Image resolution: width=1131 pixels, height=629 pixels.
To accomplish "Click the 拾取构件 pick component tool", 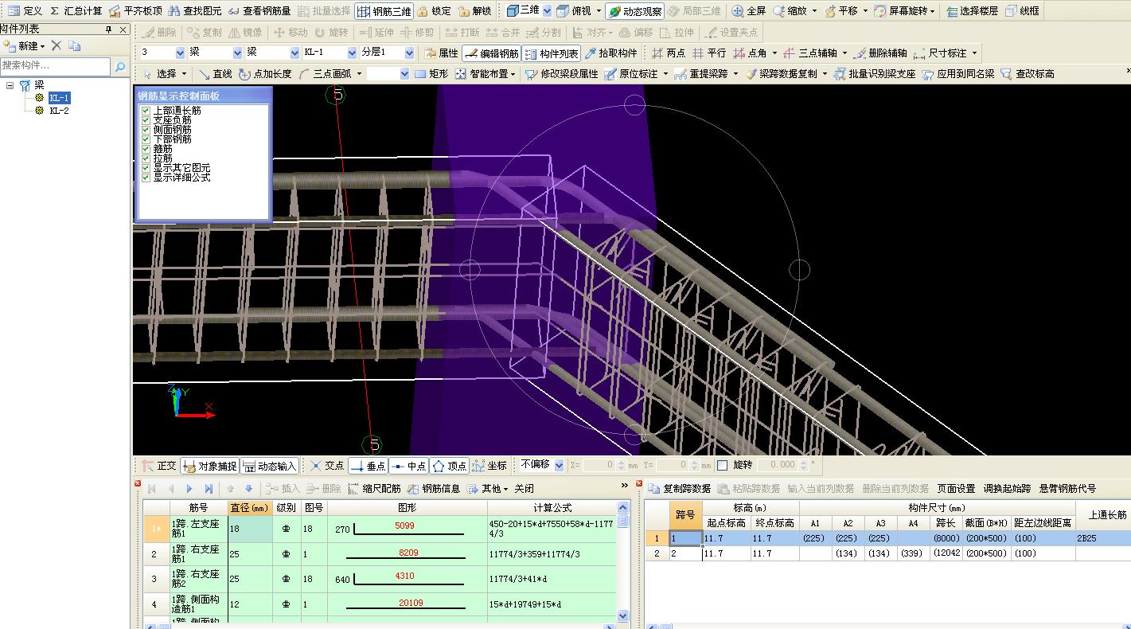I will click(610, 53).
